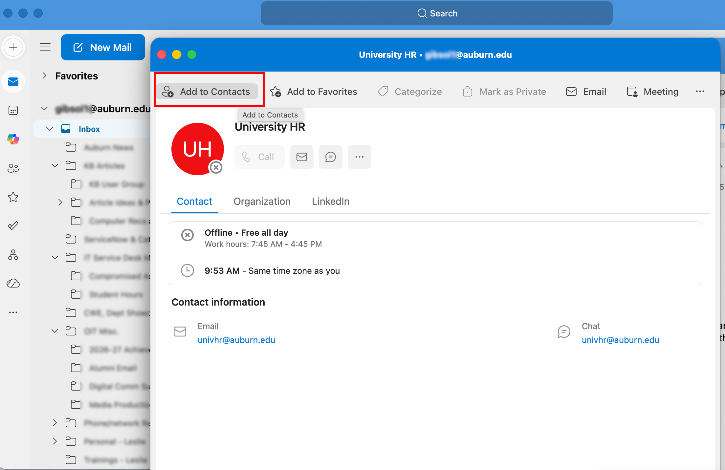This screenshot has height=470, width=725.
Task: Switch to the LinkedIn tab
Action: 330,201
